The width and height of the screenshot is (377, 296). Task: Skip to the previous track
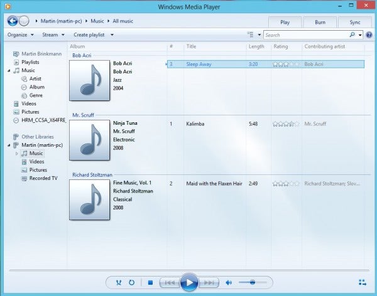(170, 283)
